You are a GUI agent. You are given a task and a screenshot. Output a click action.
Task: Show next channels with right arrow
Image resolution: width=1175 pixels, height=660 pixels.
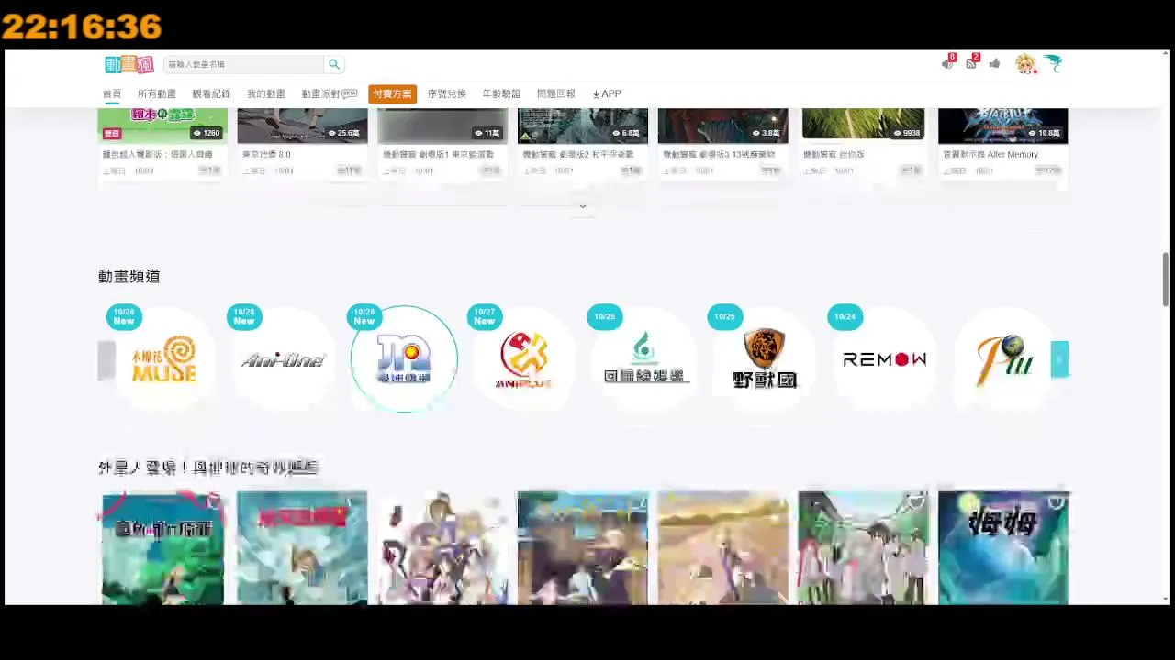[1059, 359]
